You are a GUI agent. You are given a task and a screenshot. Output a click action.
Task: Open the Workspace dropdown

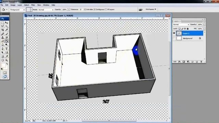click(151, 9)
